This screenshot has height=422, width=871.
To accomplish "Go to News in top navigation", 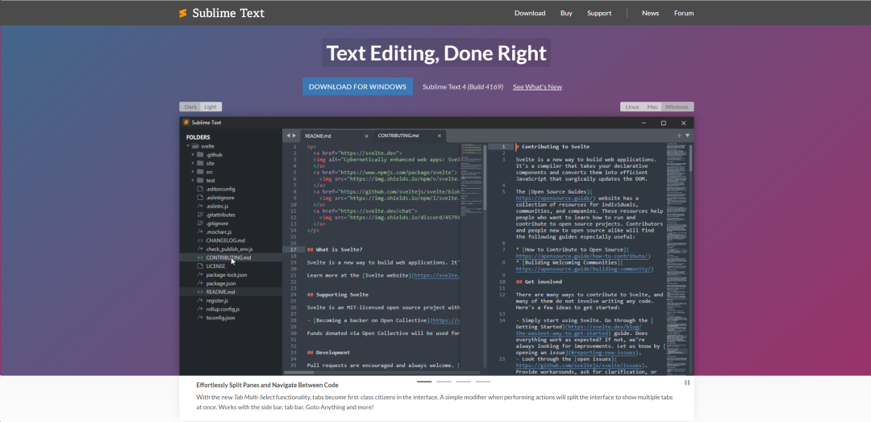I will pyautogui.click(x=651, y=13).
